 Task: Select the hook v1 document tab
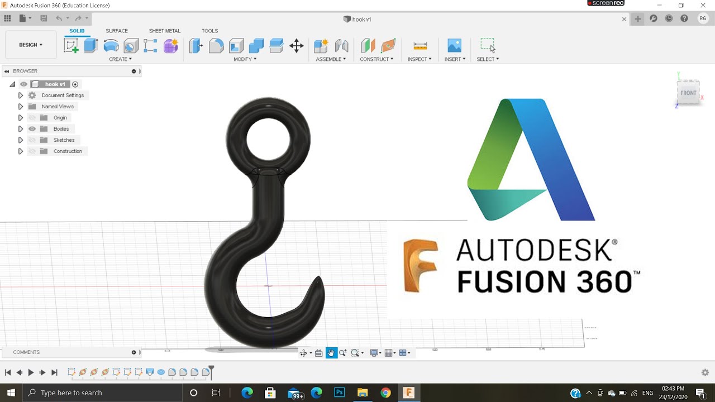pyautogui.click(x=357, y=19)
